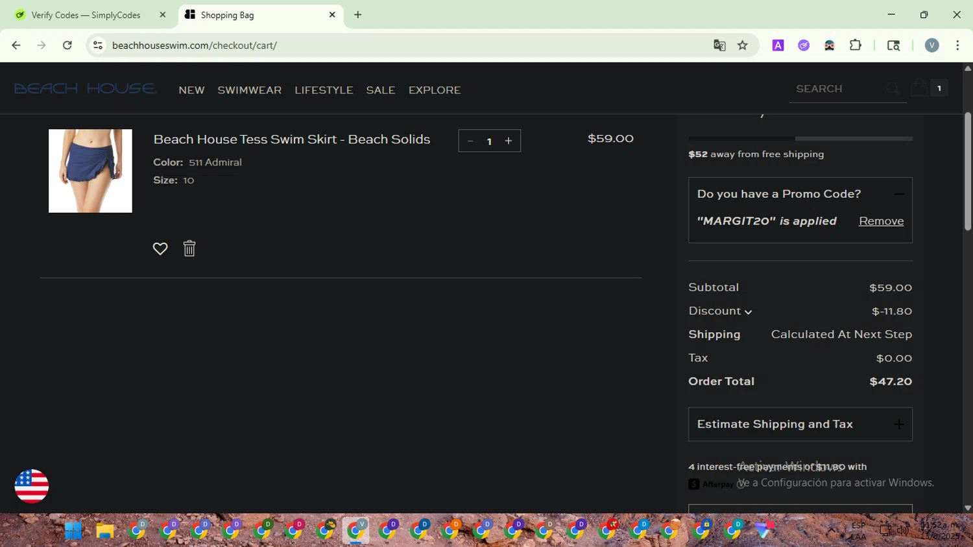This screenshot has width=973, height=547.
Task: Close the Shopping Bag tab
Action: click(332, 15)
